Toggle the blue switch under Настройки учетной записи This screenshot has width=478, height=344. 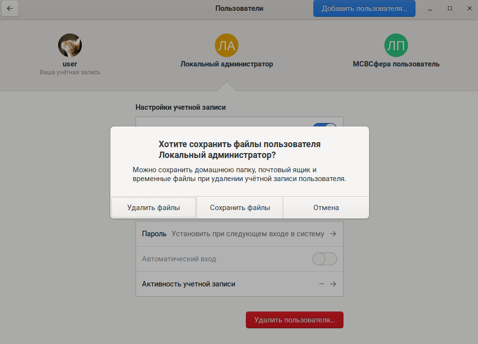tap(325, 125)
